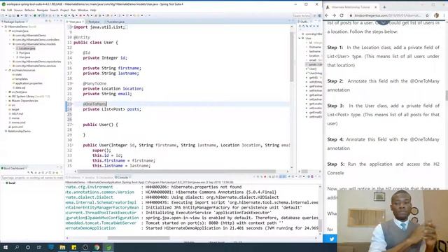Screen dimensions: 448x252
Task: Collapse the src/main/java folder
Action: click(x=6, y=31)
